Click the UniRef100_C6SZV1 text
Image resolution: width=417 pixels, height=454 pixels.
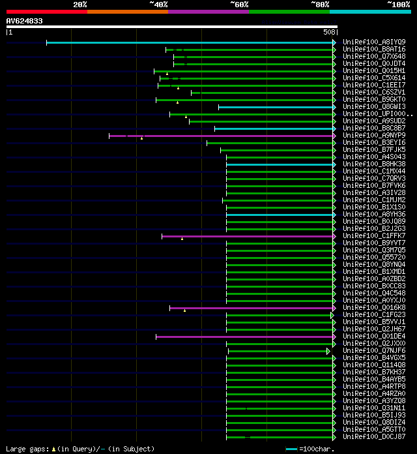coord(374,93)
